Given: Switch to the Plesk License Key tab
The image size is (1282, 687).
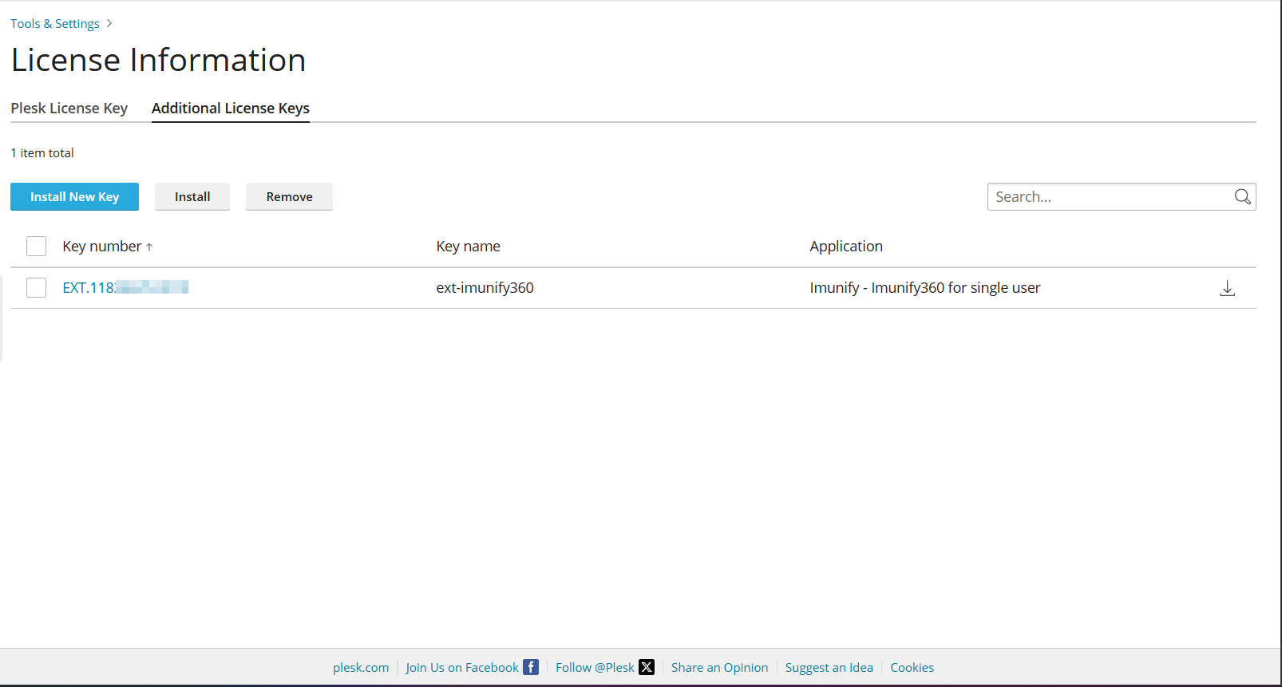Looking at the screenshot, I should pyautogui.click(x=69, y=108).
